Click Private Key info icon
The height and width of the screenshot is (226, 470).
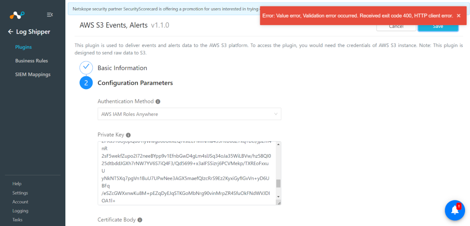[x=129, y=135]
